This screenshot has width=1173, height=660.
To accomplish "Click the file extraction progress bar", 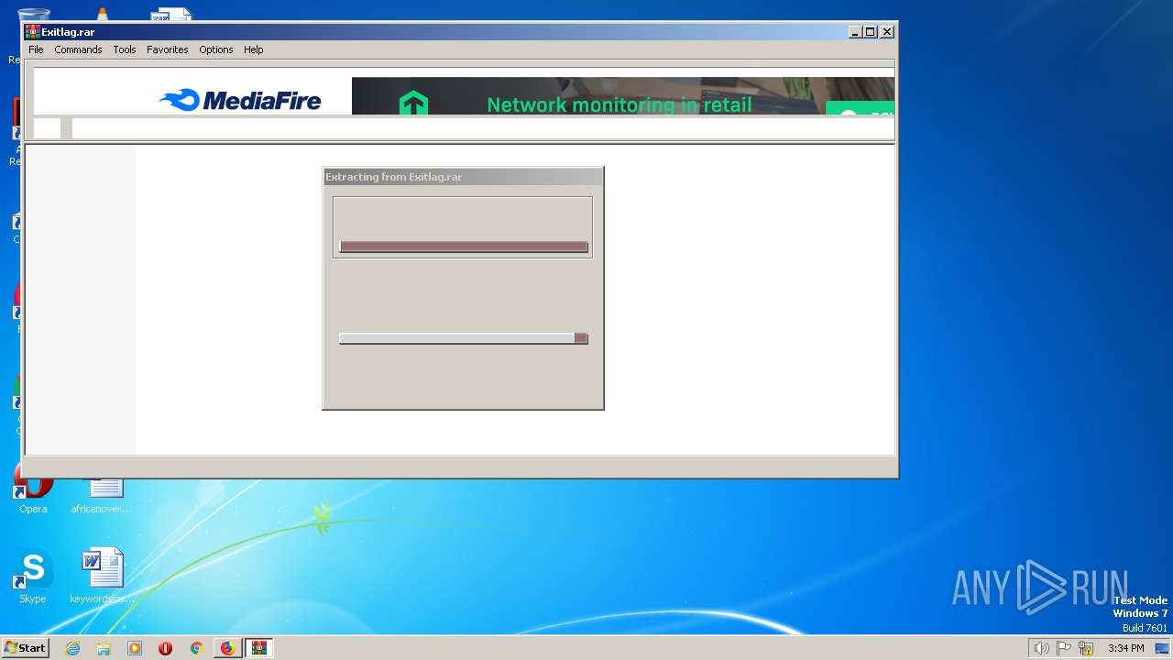I will [464, 247].
